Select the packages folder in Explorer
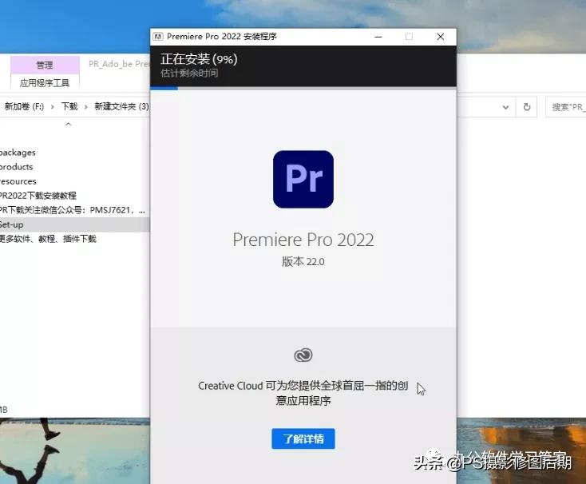Viewport: 586px width, 484px height. (x=18, y=153)
